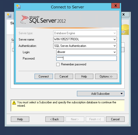Click the wizard resize grip corner

click(x=128, y=123)
